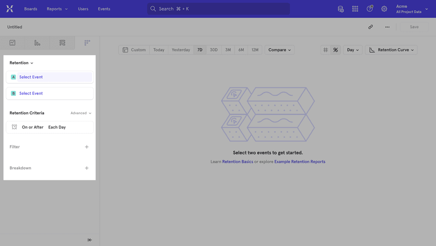Go to the Events page

coord(104,9)
